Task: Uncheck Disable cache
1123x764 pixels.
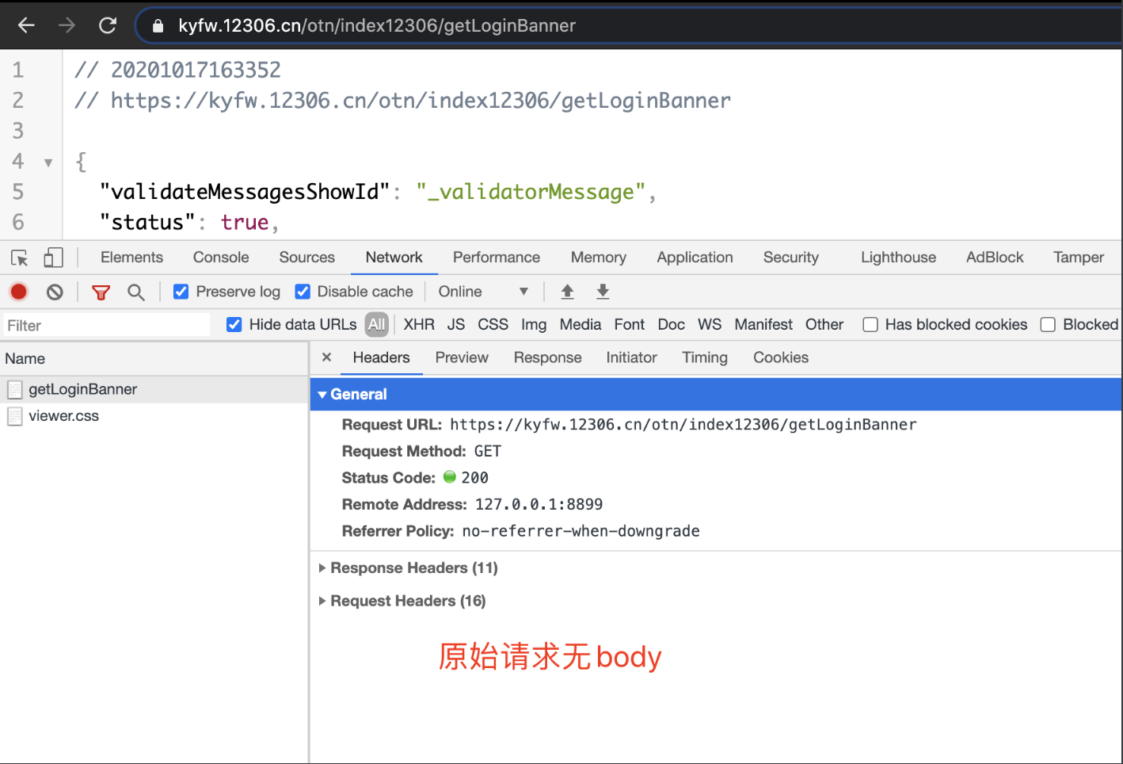Action: point(303,292)
